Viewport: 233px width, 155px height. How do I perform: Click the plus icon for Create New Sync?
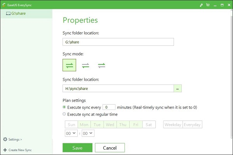pyautogui.click(x=5, y=150)
